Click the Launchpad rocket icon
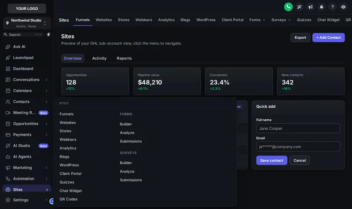This screenshot has height=209, width=352. point(8,58)
